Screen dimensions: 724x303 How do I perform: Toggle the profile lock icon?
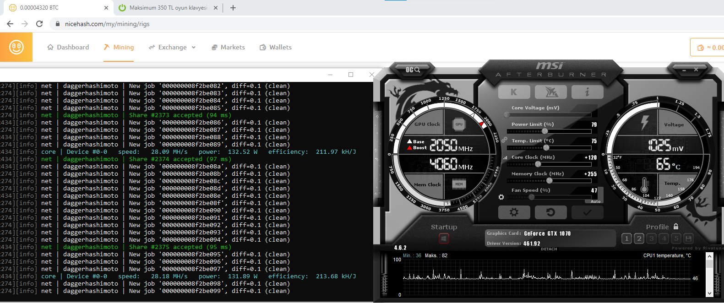tap(676, 227)
